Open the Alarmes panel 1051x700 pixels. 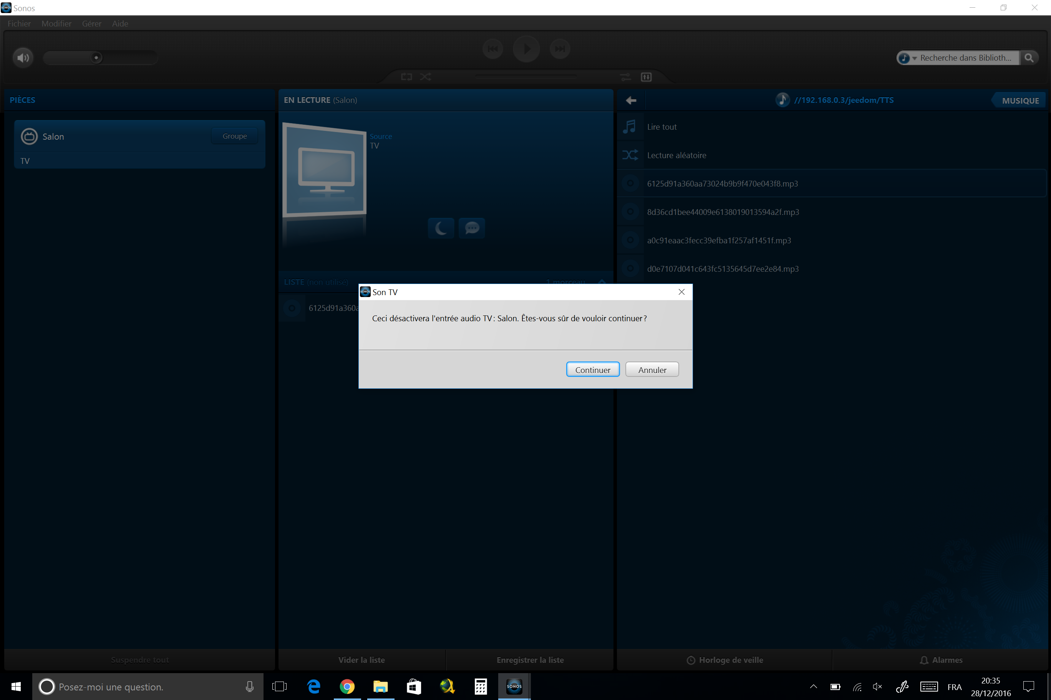[941, 660]
